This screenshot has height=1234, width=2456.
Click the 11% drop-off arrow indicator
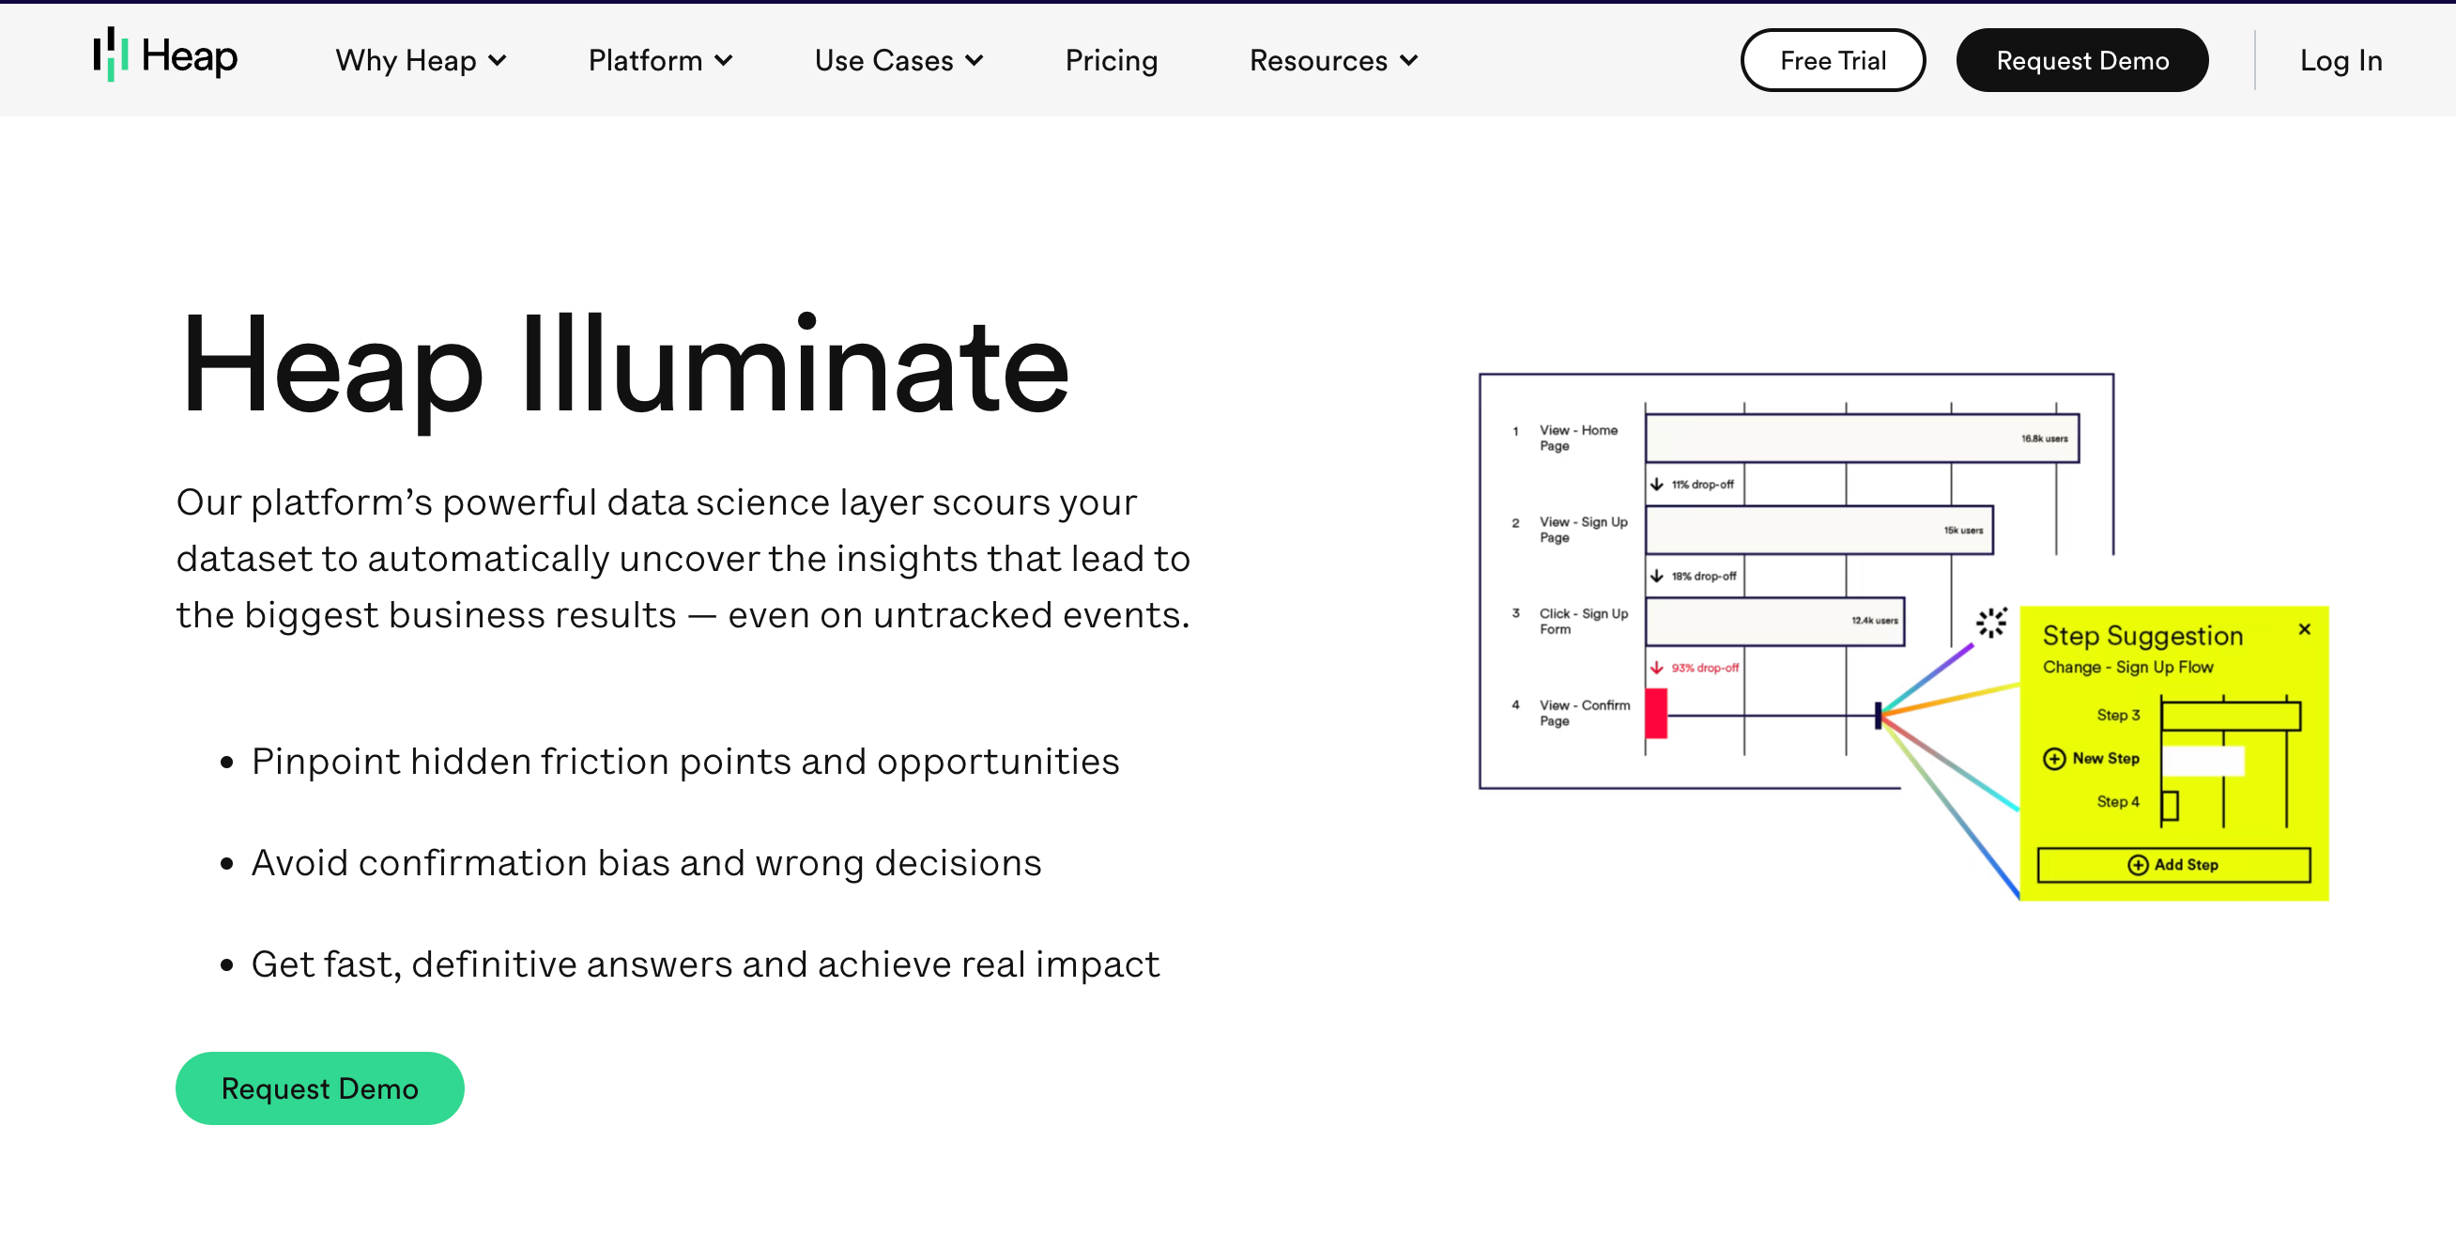pyautogui.click(x=1657, y=485)
